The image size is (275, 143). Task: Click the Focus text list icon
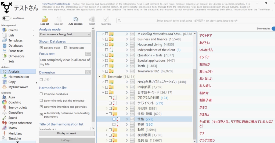click(x=88, y=54)
